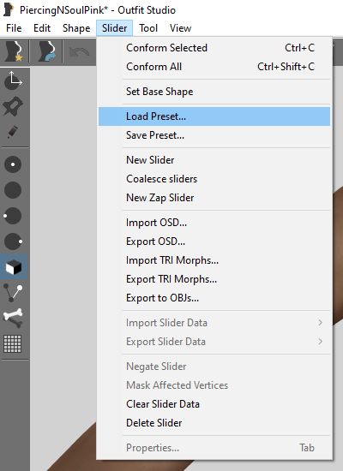
Task: Click the New Project toolbar icon
Action: [x=14, y=51]
